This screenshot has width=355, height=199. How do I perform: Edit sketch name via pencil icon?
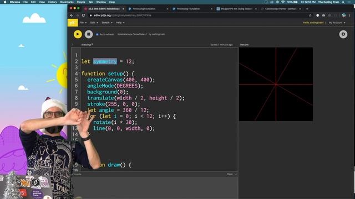coord(146,34)
